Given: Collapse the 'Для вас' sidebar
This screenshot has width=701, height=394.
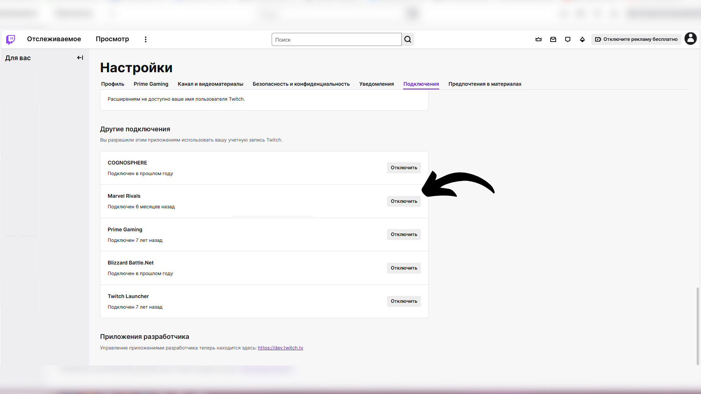Looking at the screenshot, I should tap(80, 58).
